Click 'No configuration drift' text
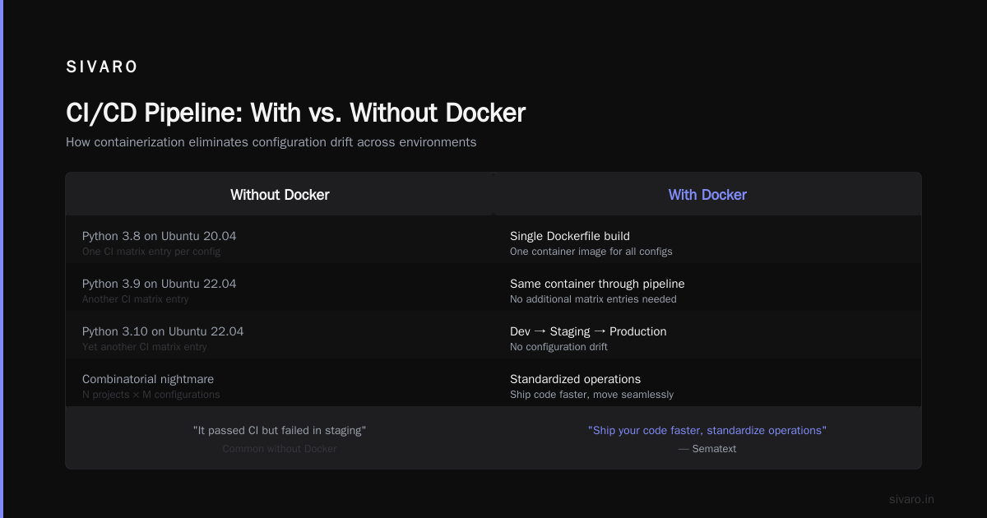 (558, 347)
